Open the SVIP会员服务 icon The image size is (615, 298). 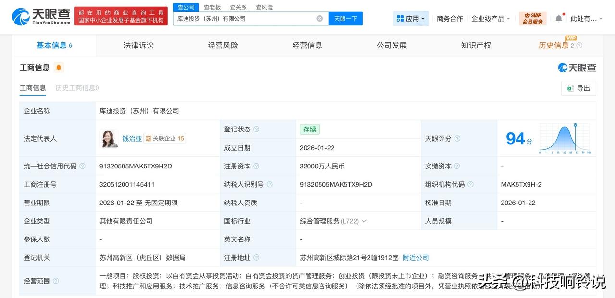click(x=533, y=18)
